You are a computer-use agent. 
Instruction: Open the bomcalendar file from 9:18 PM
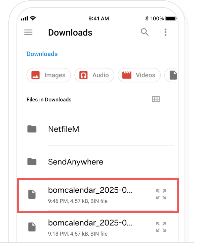[97, 228]
